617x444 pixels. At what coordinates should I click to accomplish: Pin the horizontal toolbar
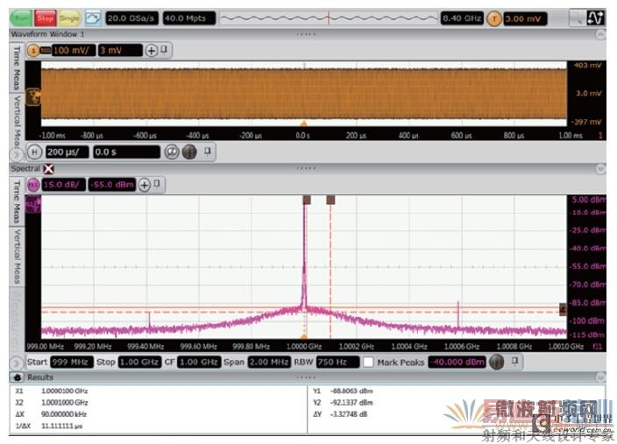pyautogui.click(x=209, y=152)
